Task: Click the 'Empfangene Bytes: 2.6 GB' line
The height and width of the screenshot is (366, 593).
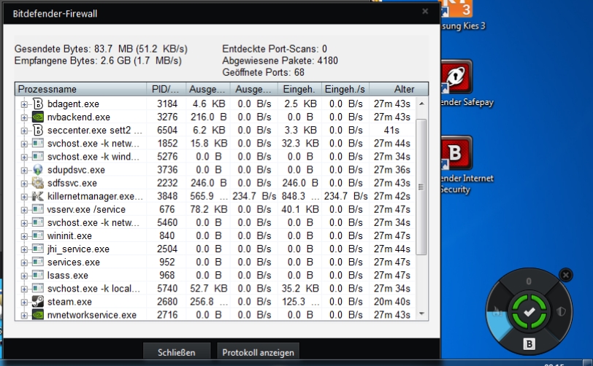Action: point(98,61)
